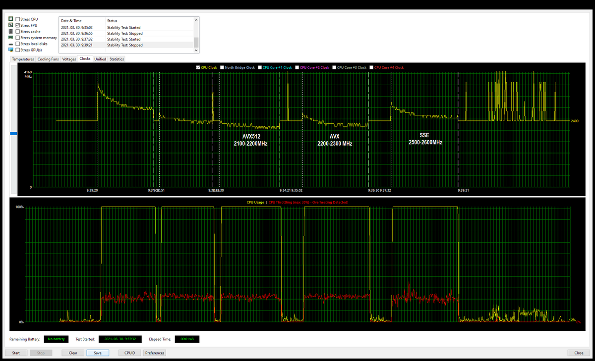Click the blue graph scale slider handle
The image size is (595, 361).
point(14,133)
